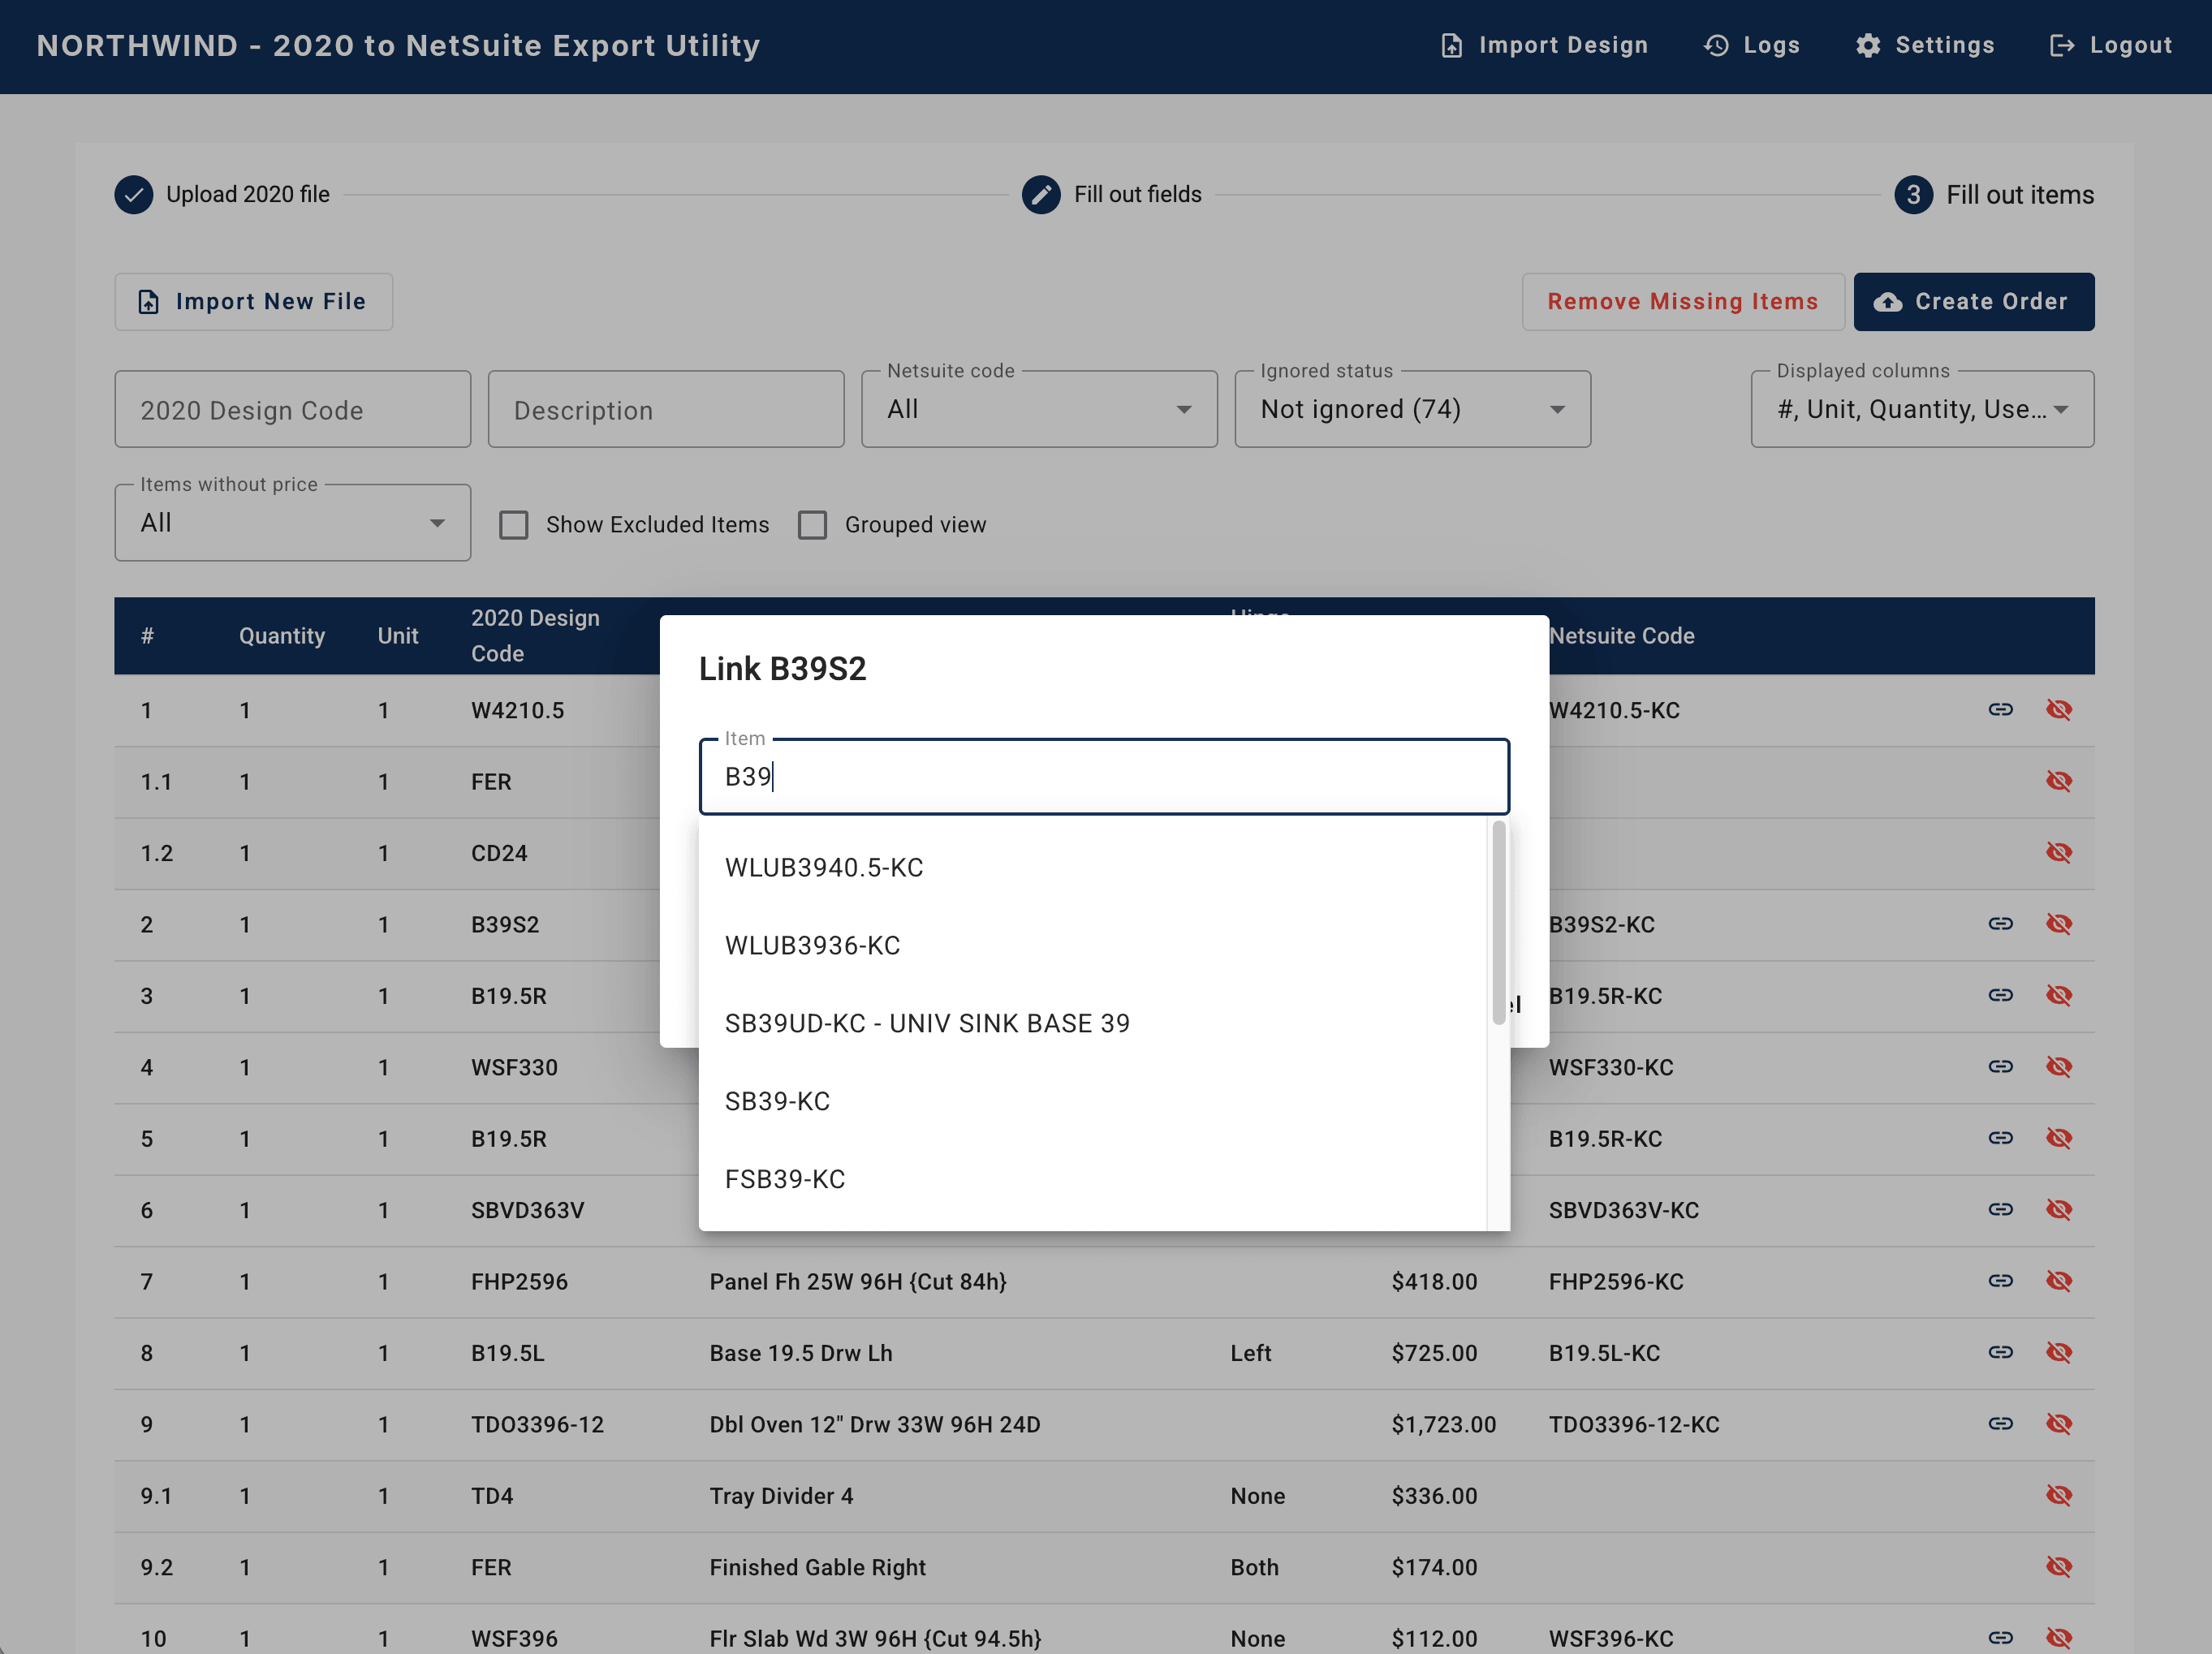The image size is (2212, 1654).
Task: Open the Items without price dropdown
Action: pyautogui.click(x=292, y=523)
